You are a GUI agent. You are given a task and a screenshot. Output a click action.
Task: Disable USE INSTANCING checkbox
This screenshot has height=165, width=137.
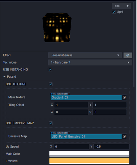tap(50, 70)
